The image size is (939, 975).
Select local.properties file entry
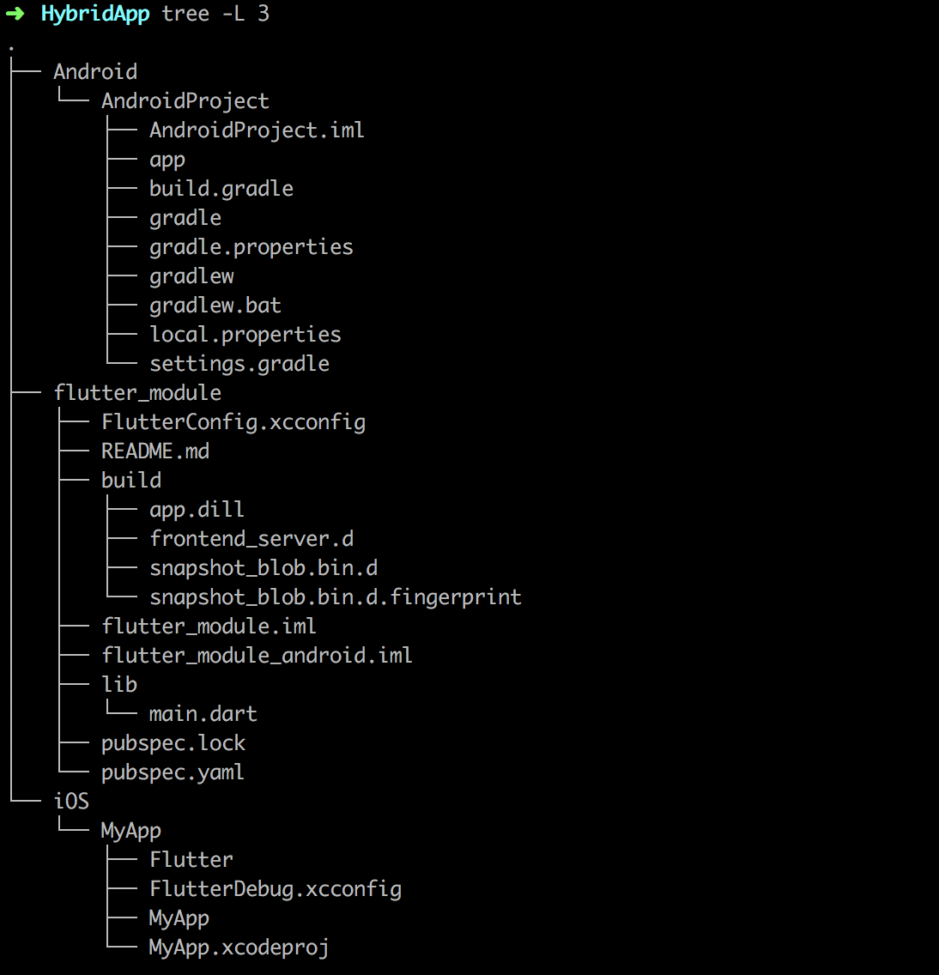tap(245, 335)
